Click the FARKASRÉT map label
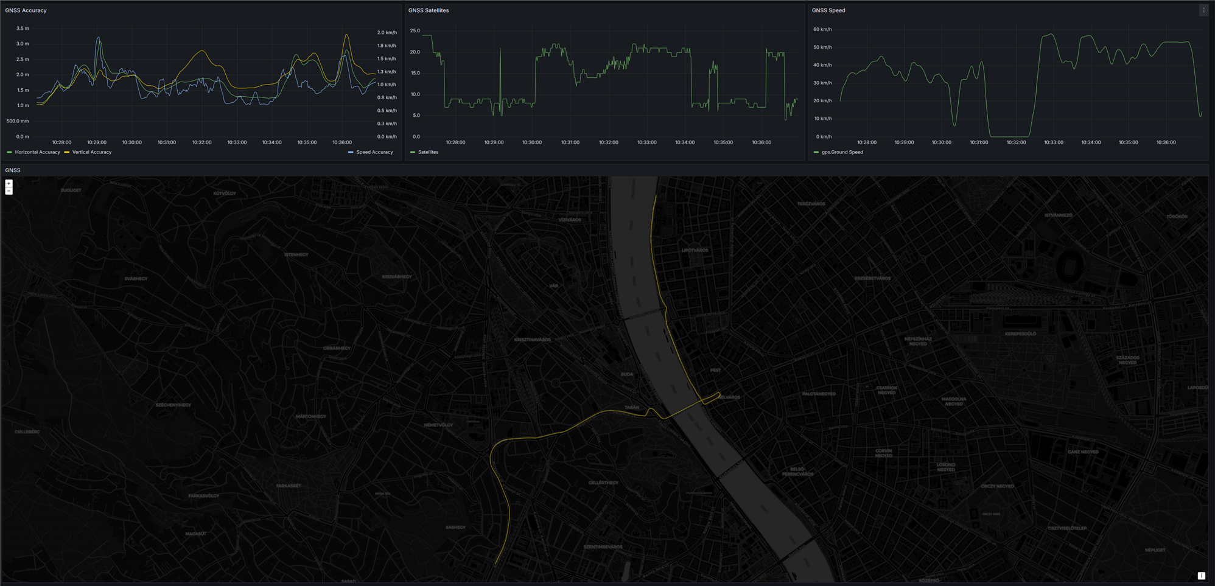The width and height of the screenshot is (1215, 586). [289, 486]
